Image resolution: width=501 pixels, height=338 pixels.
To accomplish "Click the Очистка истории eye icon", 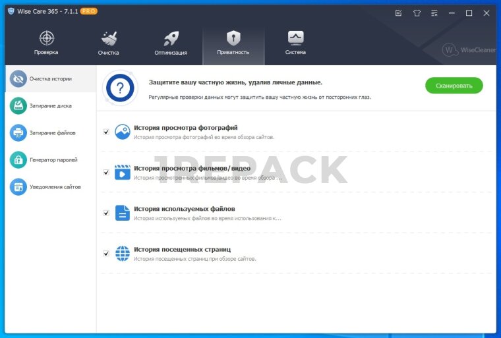I will (18, 78).
